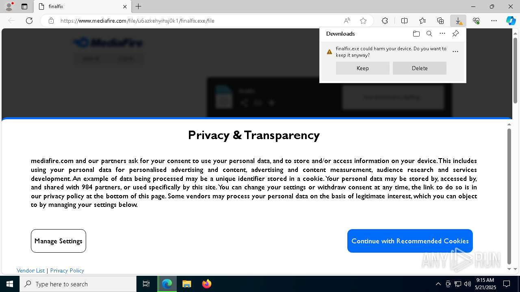
Task: Open the downloads folder icon
Action: 416,34
